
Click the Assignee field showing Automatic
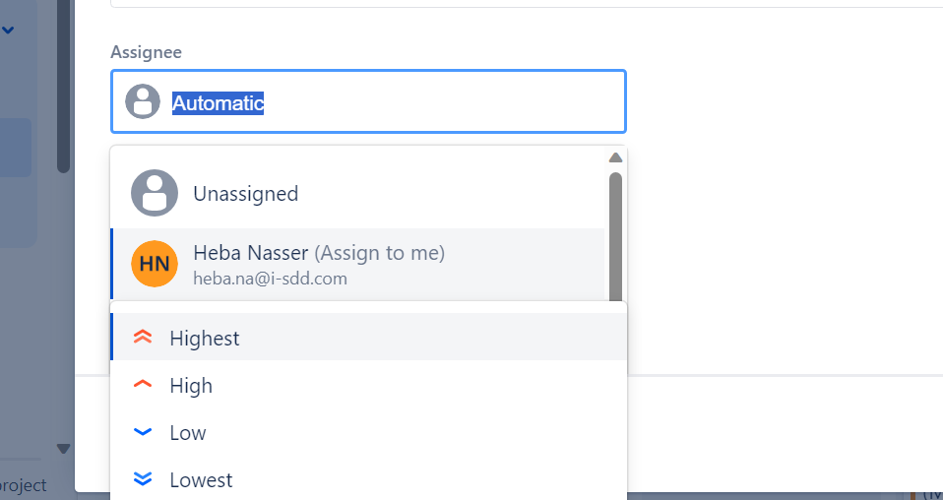point(369,101)
